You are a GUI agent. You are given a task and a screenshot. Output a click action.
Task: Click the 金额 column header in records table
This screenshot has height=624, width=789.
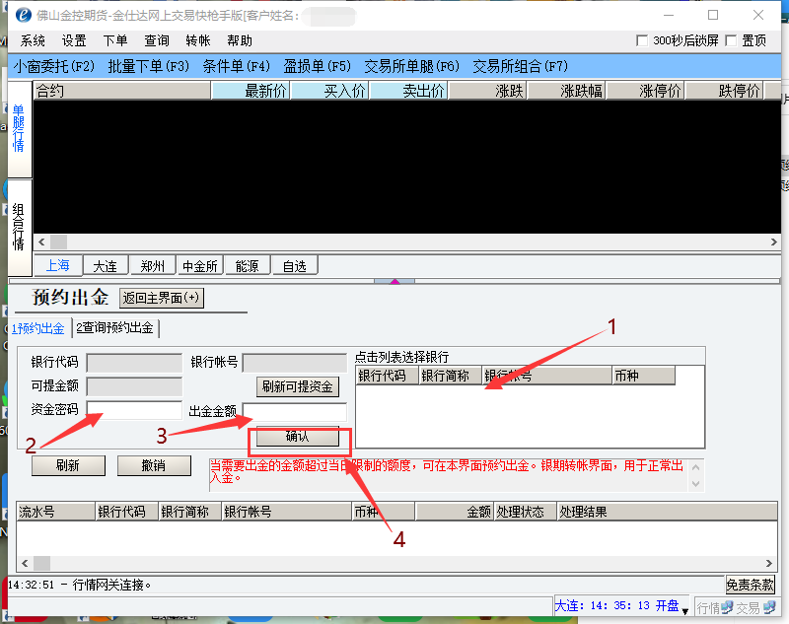pyautogui.click(x=455, y=512)
